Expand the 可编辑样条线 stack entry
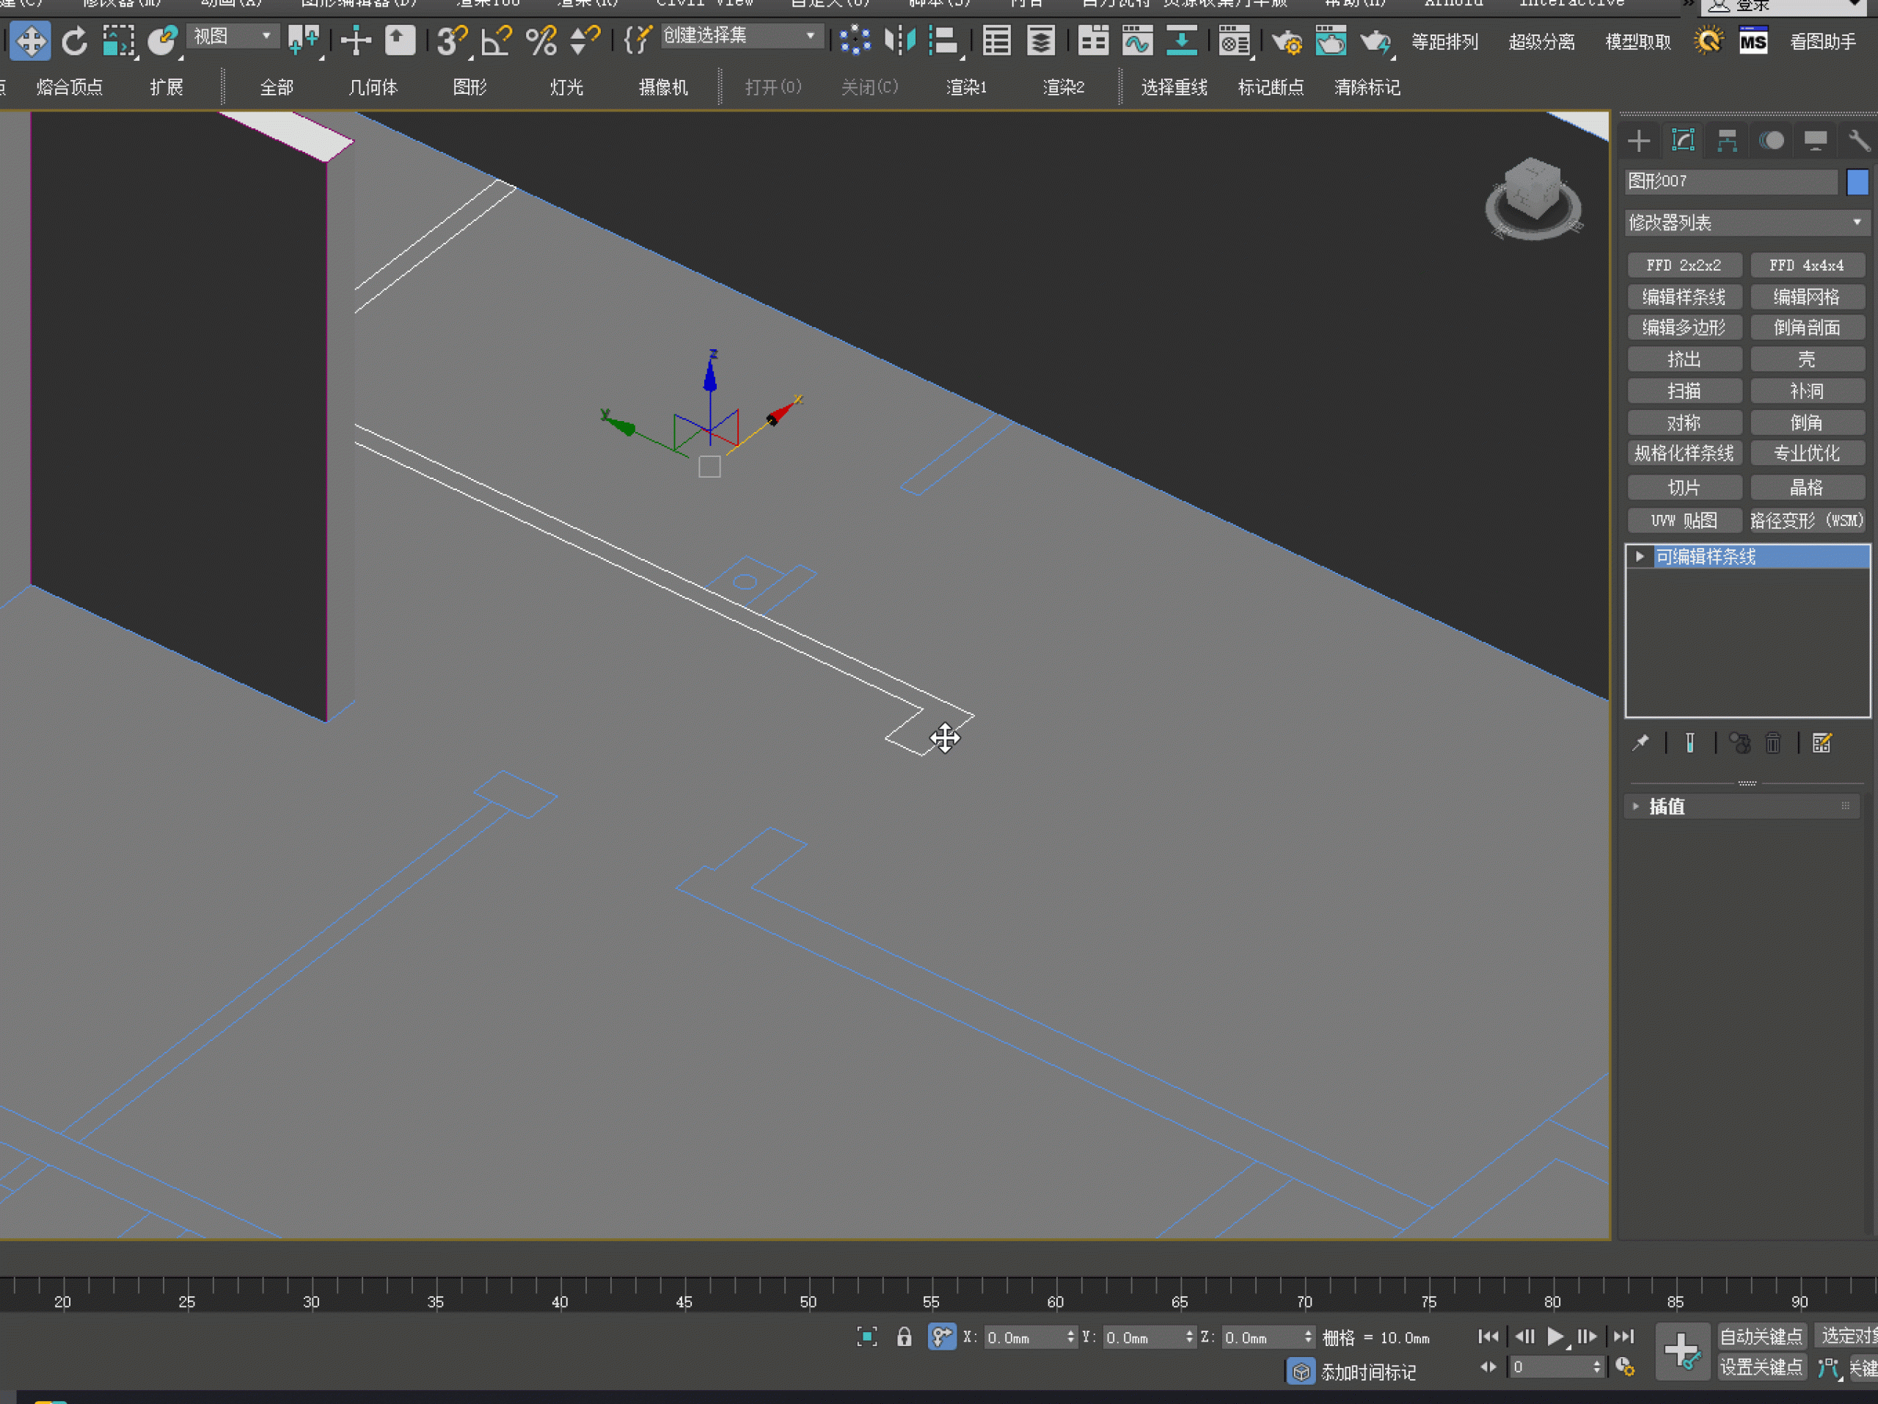 point(1640,557)
